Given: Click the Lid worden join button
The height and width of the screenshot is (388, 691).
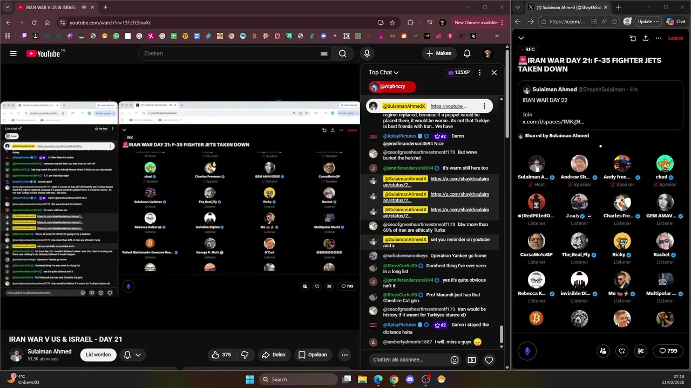Looking at the screenshot, I should pyautogui.click(x=98, y=355).
